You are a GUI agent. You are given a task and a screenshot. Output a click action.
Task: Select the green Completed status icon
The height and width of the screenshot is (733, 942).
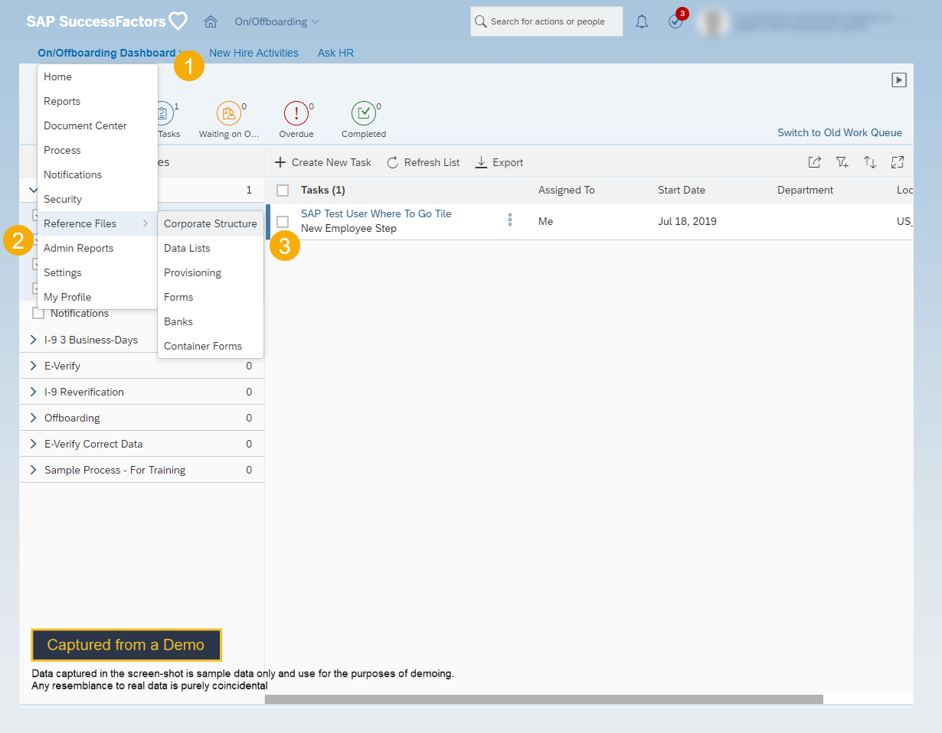click(364, 113)
